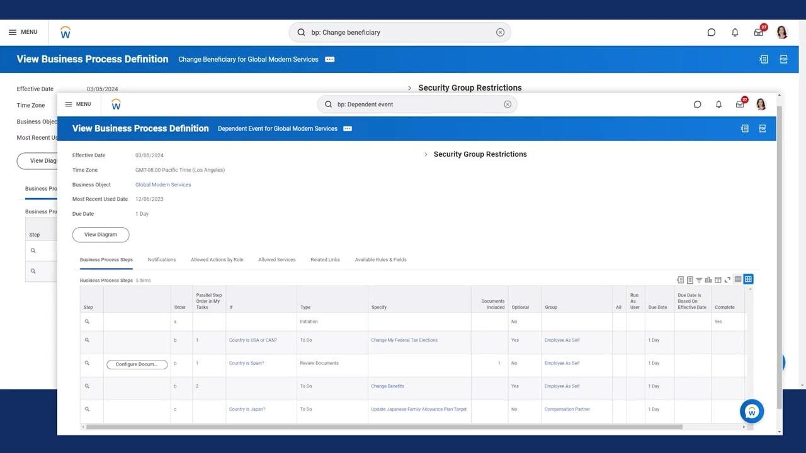
Task: Open MENU in the background Change Beneficiary window
Action: click(23, 32)
